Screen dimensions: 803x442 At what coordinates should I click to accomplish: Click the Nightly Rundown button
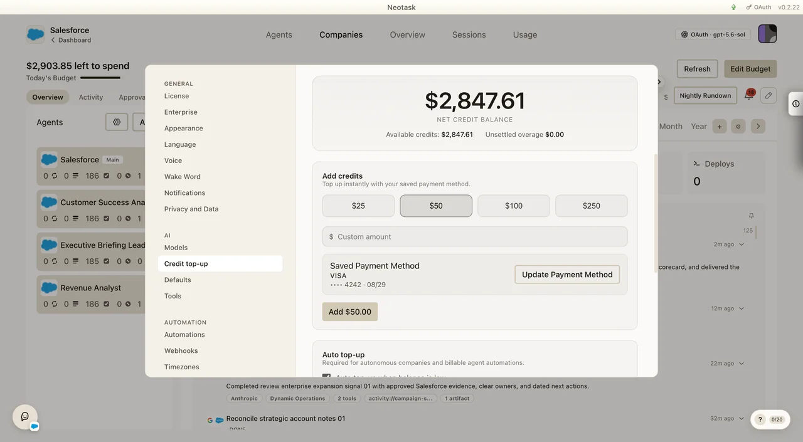click(705, 95)
